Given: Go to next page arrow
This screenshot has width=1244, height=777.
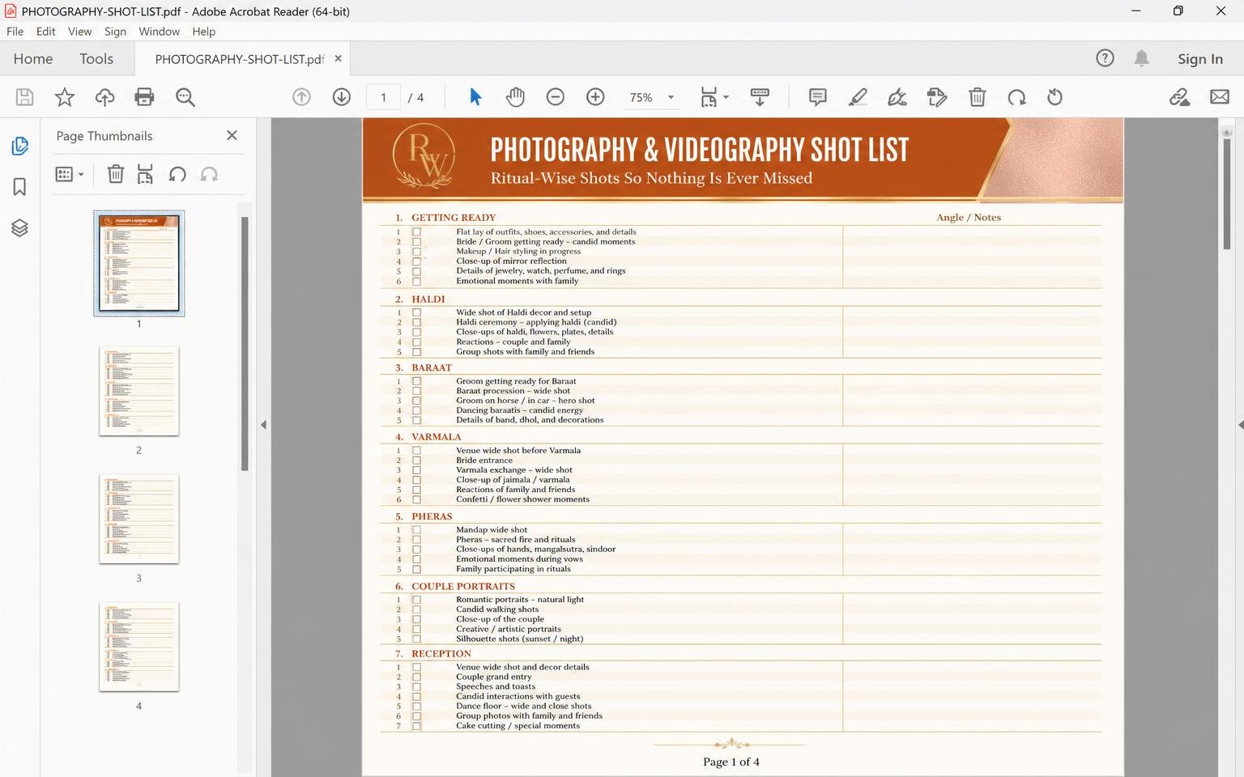Looking at the screenshot, I should pos(342,97).
